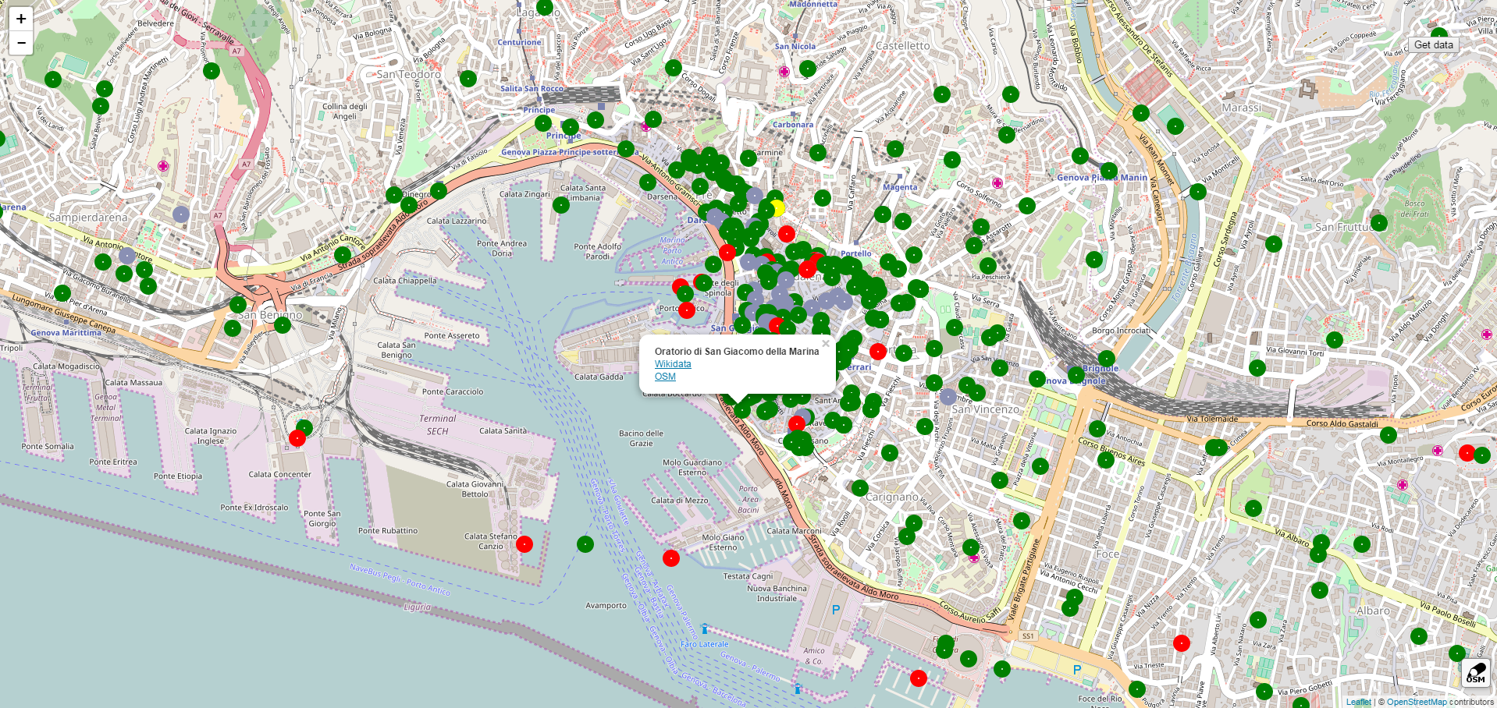Click the OSM logo icon in the corner

[x=1475, y=673]
